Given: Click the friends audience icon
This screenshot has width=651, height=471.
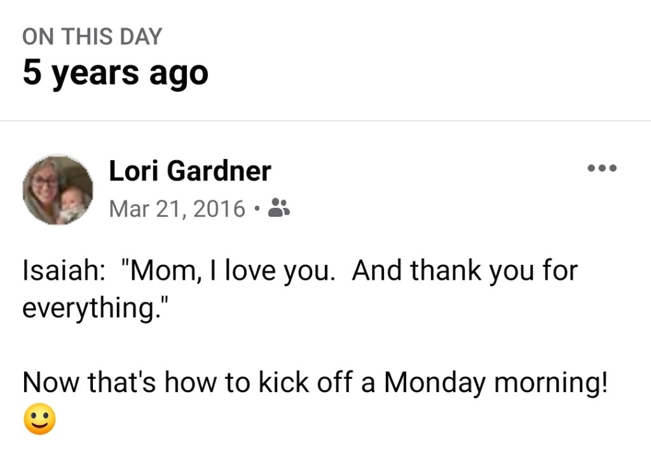Looking at the screenshot, I should (279, 207).
